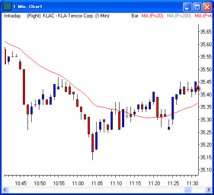This screenshot has height=195, width=214.
Task: Click the left scroll arrow on the horizontal scrollbar
Action: click(x=5, y=189)
